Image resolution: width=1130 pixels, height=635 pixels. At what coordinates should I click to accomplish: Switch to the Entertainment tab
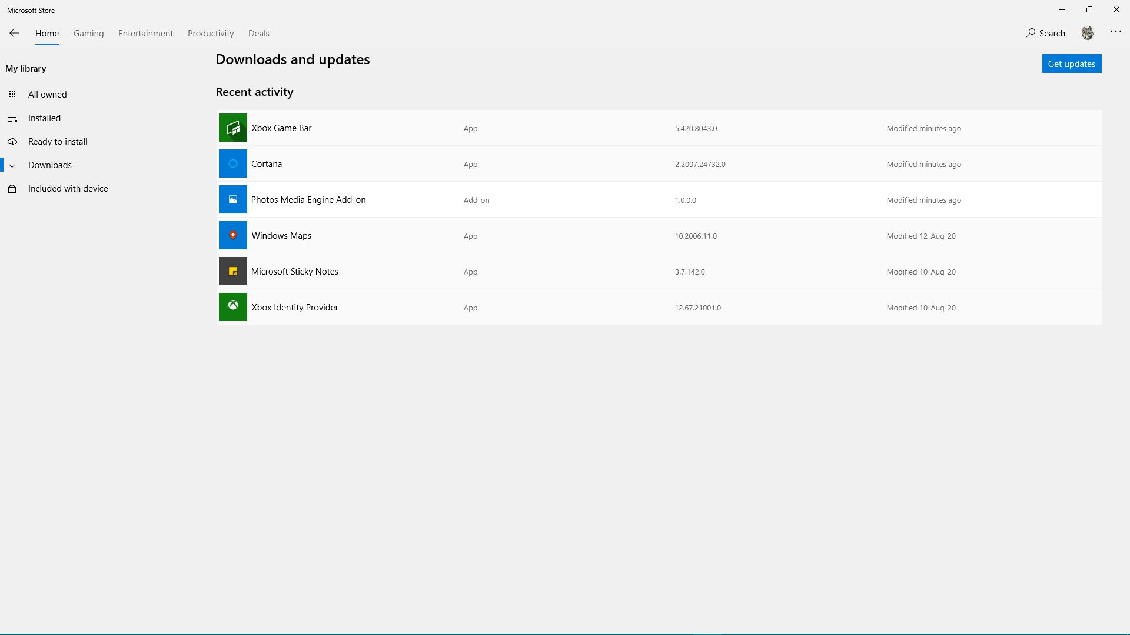pos(145,34)
